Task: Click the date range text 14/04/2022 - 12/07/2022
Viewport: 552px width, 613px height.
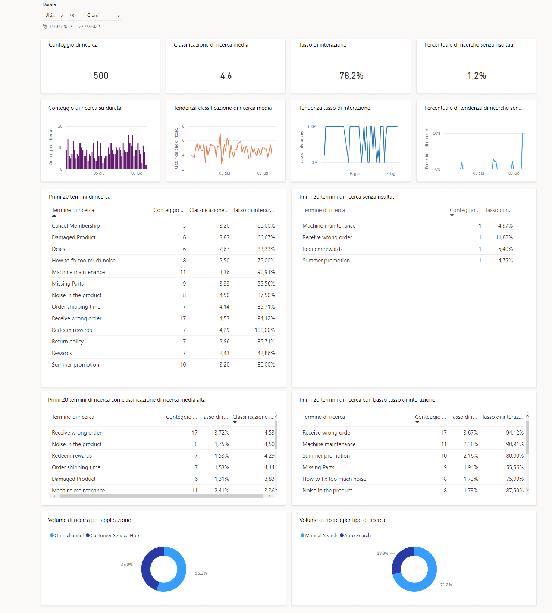Action: tap(74, 27)
